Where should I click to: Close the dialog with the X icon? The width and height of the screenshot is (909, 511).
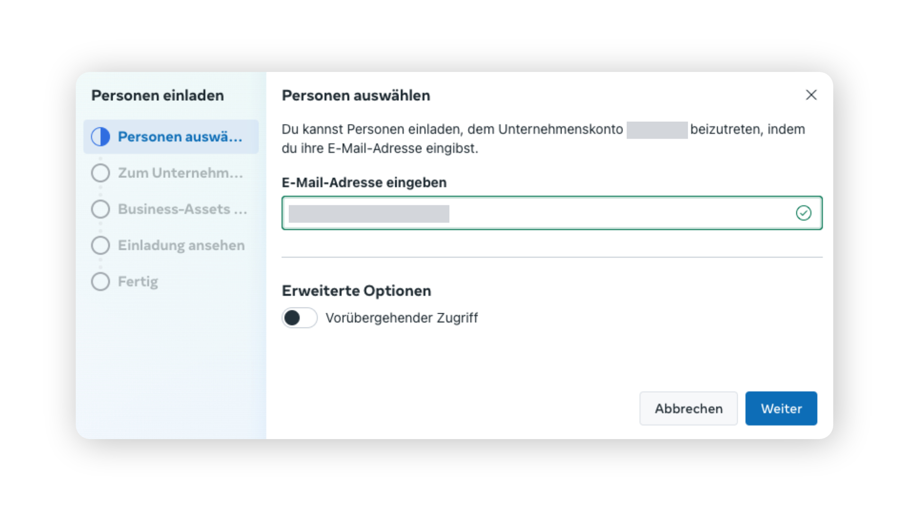click(811, 95)
